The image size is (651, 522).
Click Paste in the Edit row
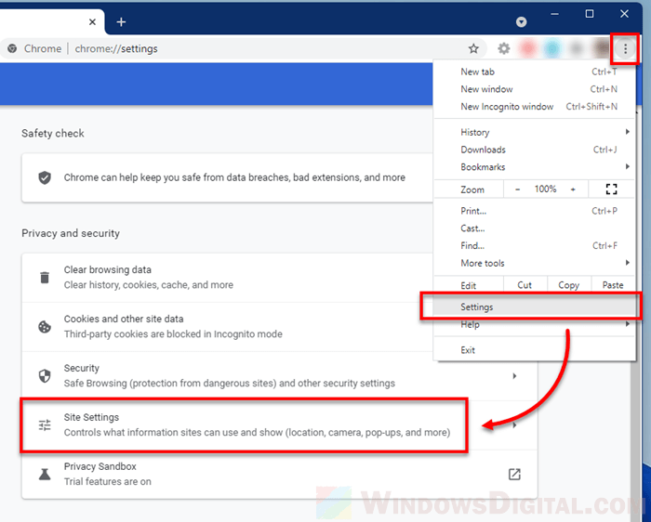613,285
